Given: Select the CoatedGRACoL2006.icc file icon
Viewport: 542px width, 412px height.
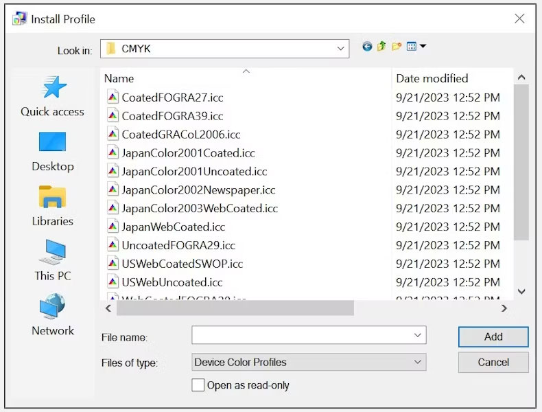Looking at the screenshot, I should (x=113, y=134).
